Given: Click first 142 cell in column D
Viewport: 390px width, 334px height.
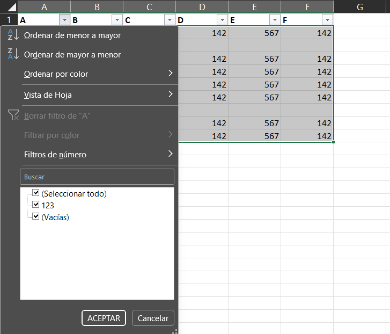Looking at the screenshot, I should (x=203, y=33).
